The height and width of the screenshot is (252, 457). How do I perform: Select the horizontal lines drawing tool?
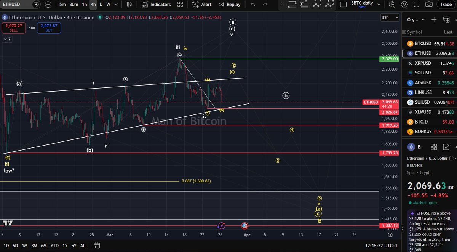292,4
